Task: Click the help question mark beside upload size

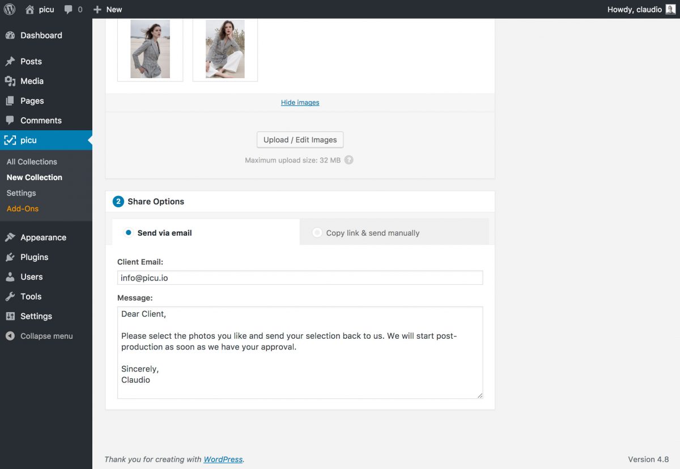Action: coord(349,160)
